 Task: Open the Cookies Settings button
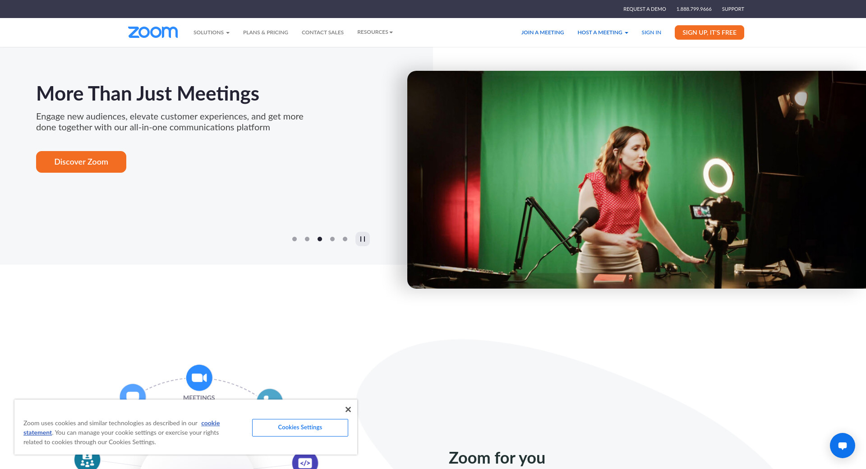tap(300, 428)
